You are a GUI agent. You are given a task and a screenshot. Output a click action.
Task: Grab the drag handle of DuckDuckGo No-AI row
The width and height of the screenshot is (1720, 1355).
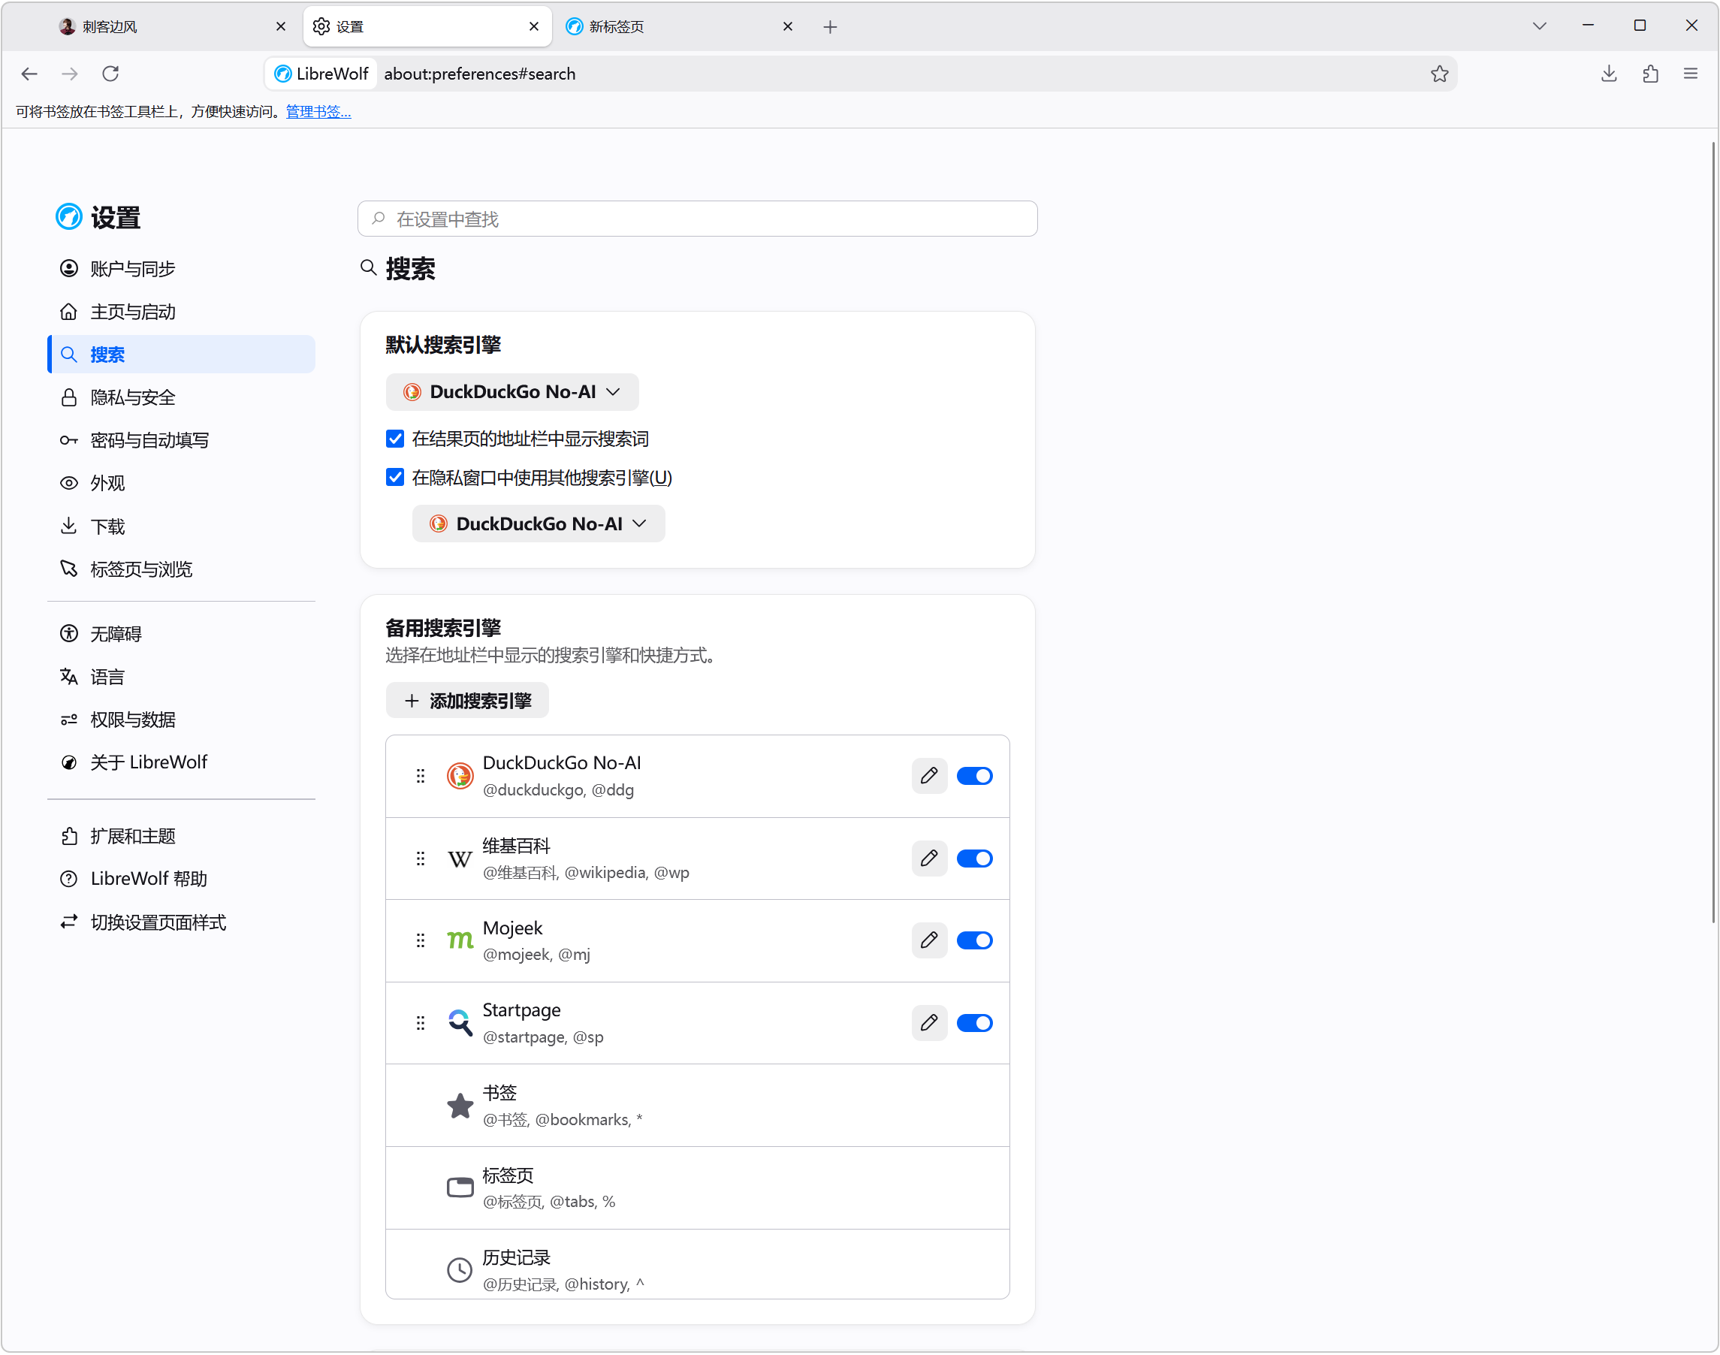tap(421, 776)
